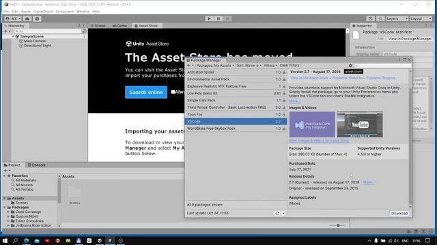Click Clear Filters in Package Manager

click(290, 65)
